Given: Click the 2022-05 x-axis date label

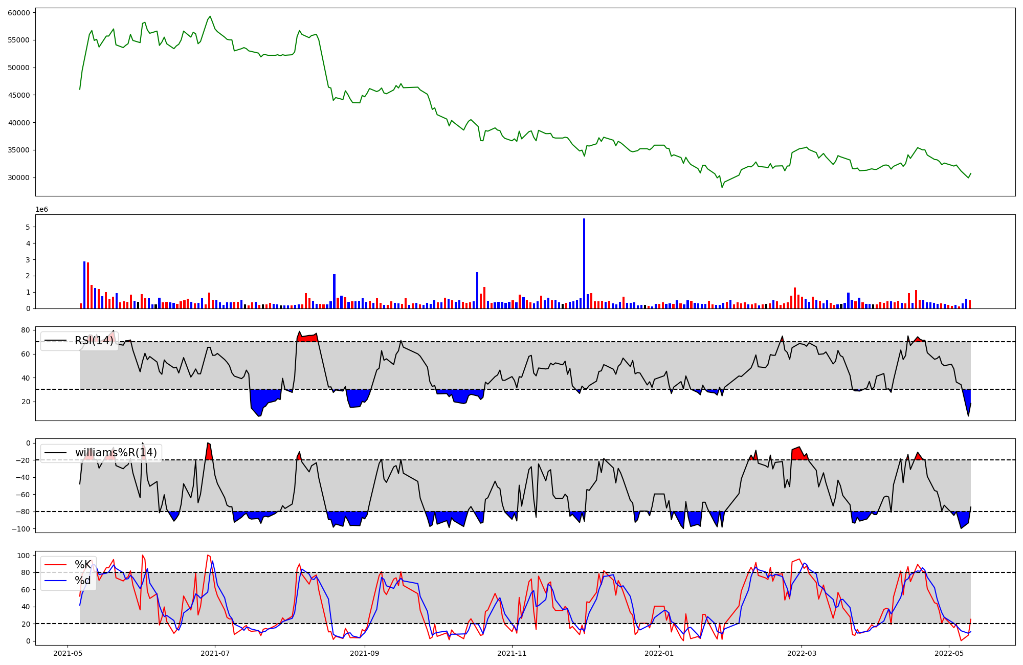Looking at the screenshot, I should click(949, 653).
